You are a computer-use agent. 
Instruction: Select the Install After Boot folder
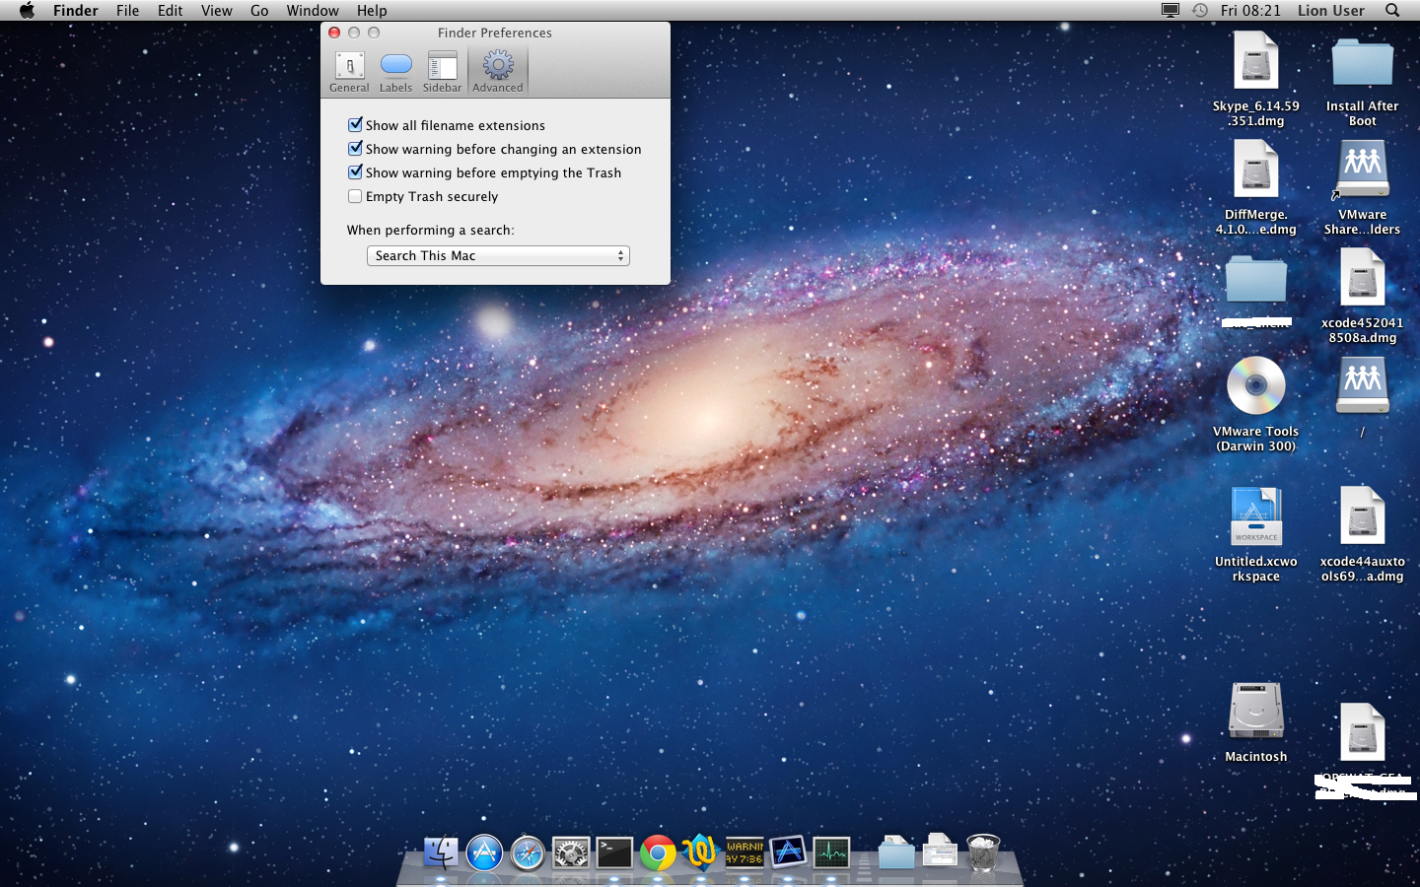pyautogui.click(x=1363, y=62)
